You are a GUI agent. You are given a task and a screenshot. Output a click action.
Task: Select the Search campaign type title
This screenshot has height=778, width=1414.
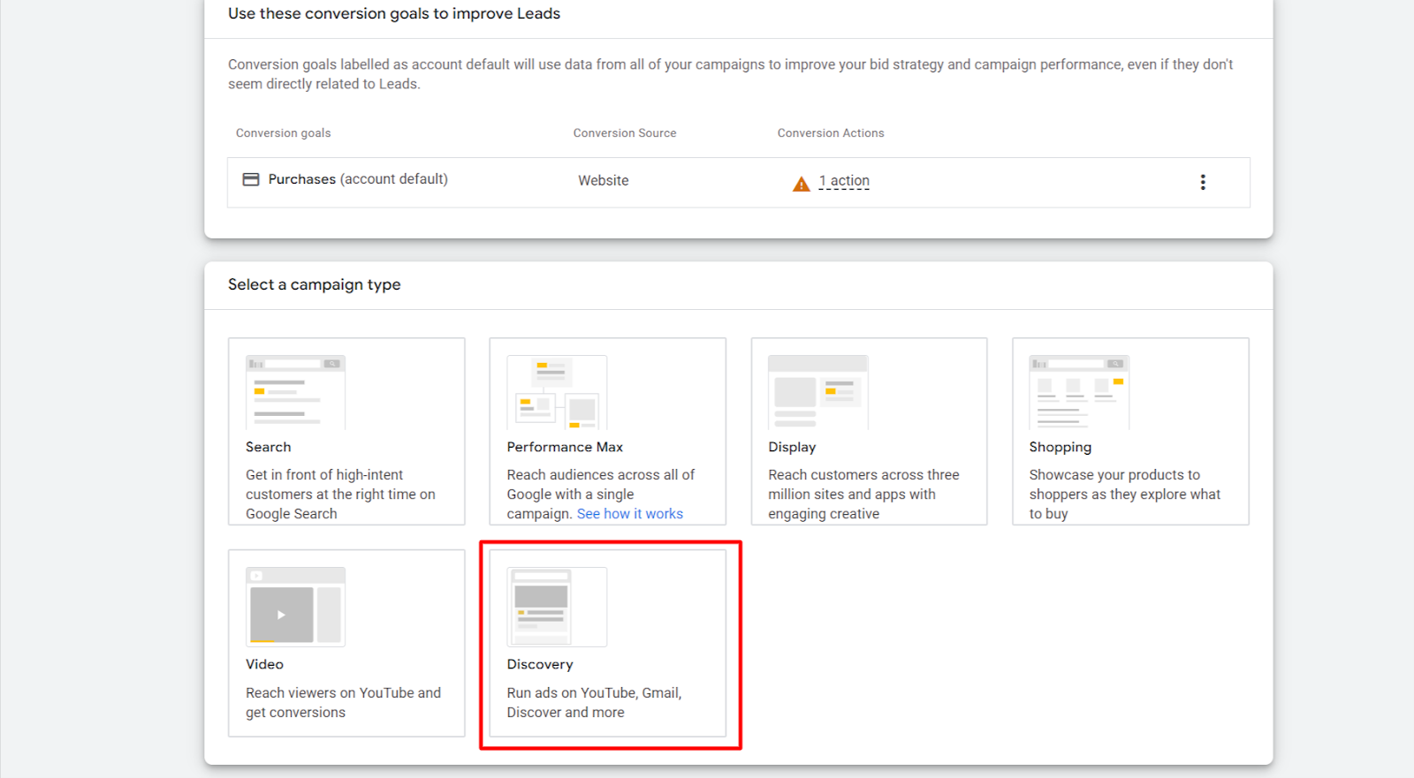(x=268, y=447)
